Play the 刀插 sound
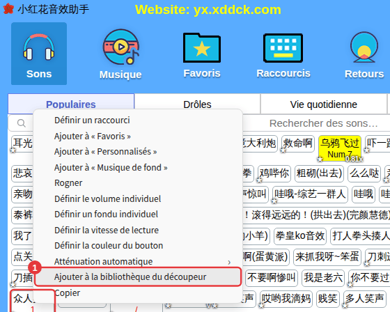The width and height of the screenshot is (390, 312). pyautogui.click(x=22, y=278)
